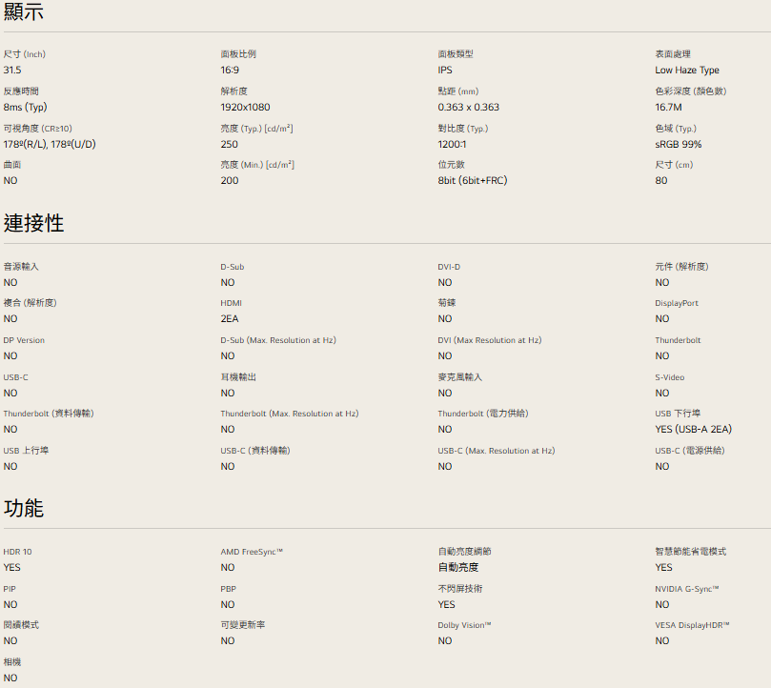Click the AMD FreeSync™ label
Screen dimensions: 771x688
point(252,552)
